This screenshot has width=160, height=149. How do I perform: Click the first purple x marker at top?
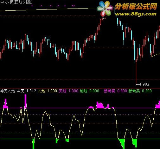click(x=32, y=6)
